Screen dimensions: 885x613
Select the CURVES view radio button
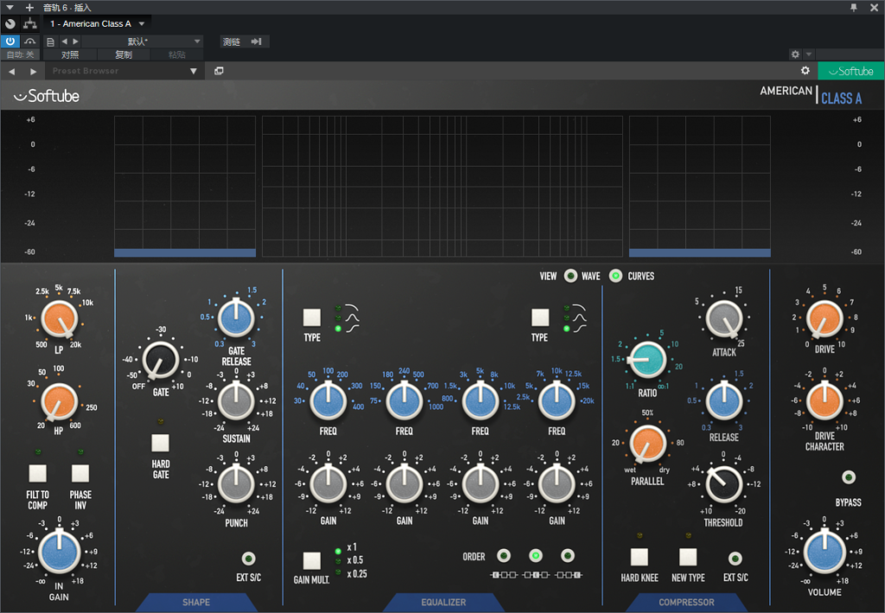click(615, 275)
